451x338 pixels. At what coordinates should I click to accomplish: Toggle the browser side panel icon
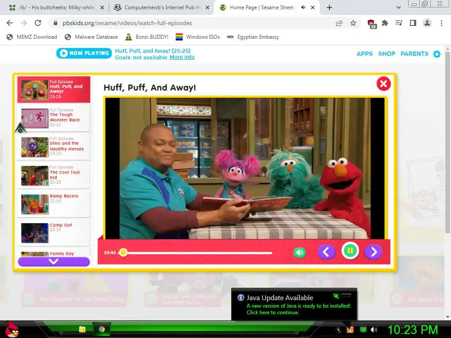click(x=413, y=23)
